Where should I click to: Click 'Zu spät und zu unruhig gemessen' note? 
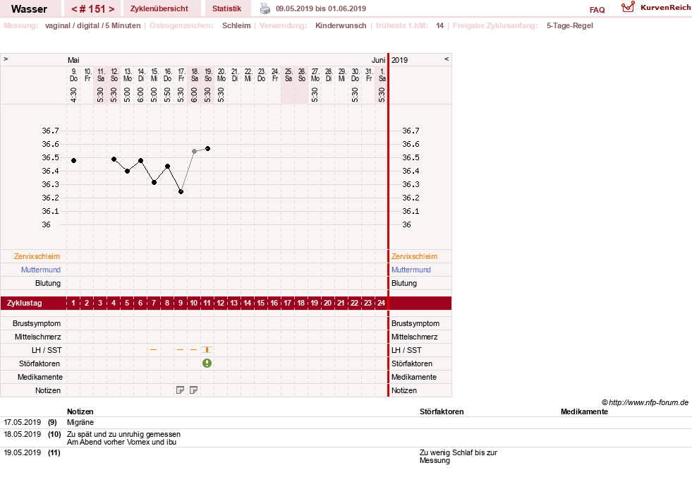[x=123, y=435]
